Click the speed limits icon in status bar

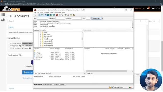point(114,87)
